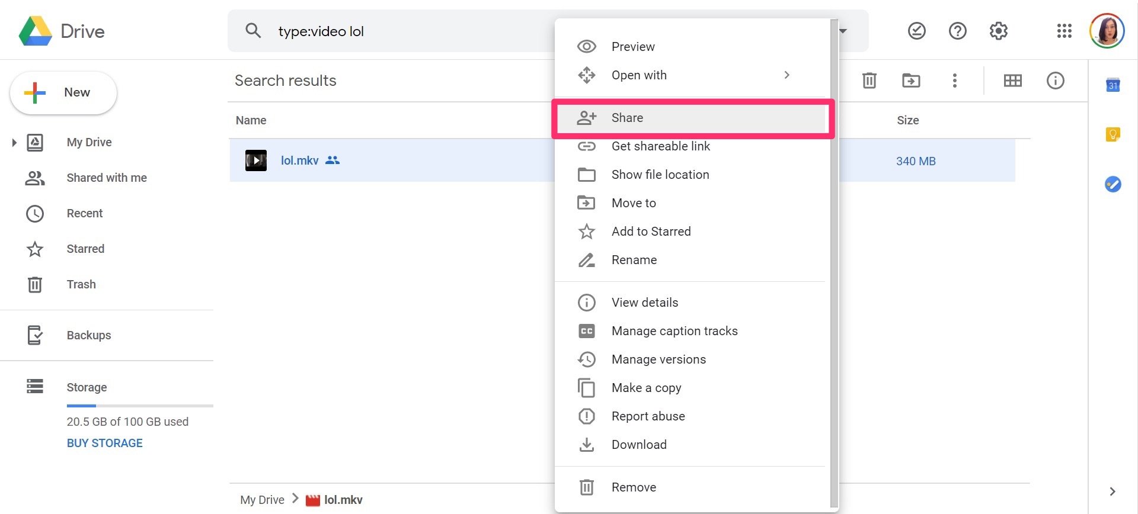The height and width of the screenshot is (514, 1138).
Task: Click the Move to folder toolbar icon
Action: click(911, 81)
